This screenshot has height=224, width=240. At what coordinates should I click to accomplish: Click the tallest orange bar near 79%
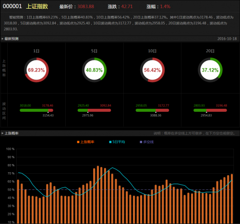click(x=98, y=195)
